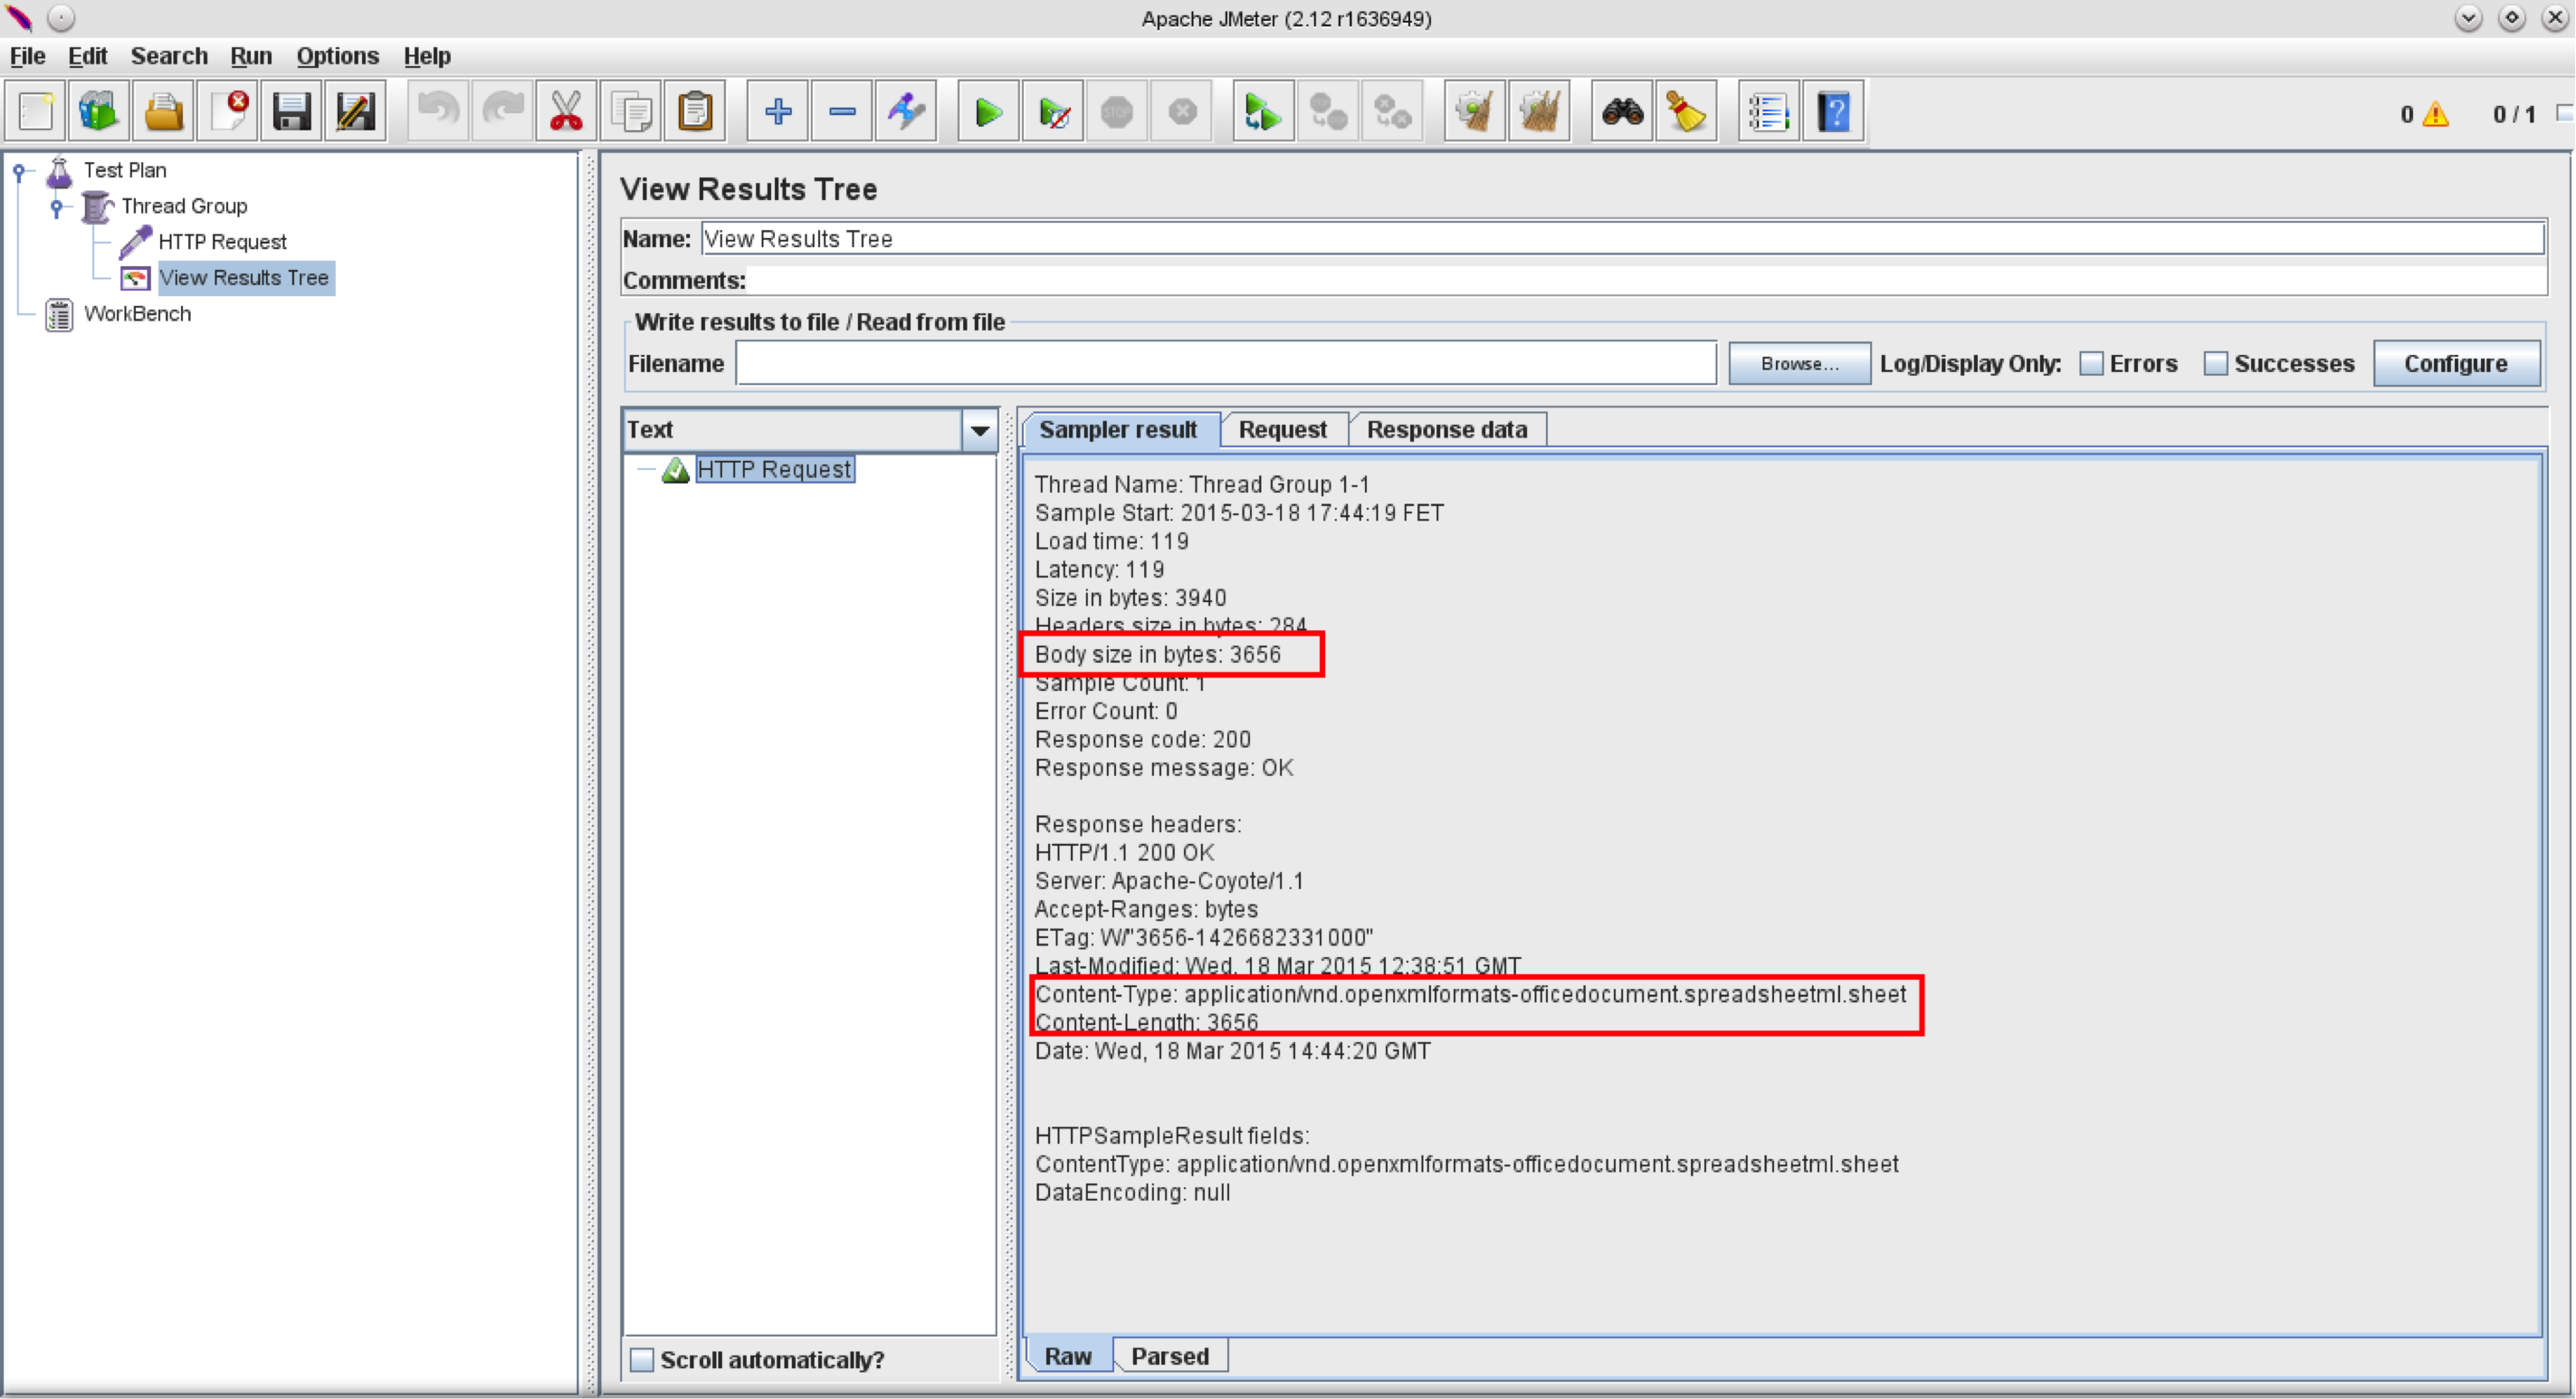Toggle Scroll automatically checkbox
Screen dimensions: 2576x1399
(x=642, y=1359)
